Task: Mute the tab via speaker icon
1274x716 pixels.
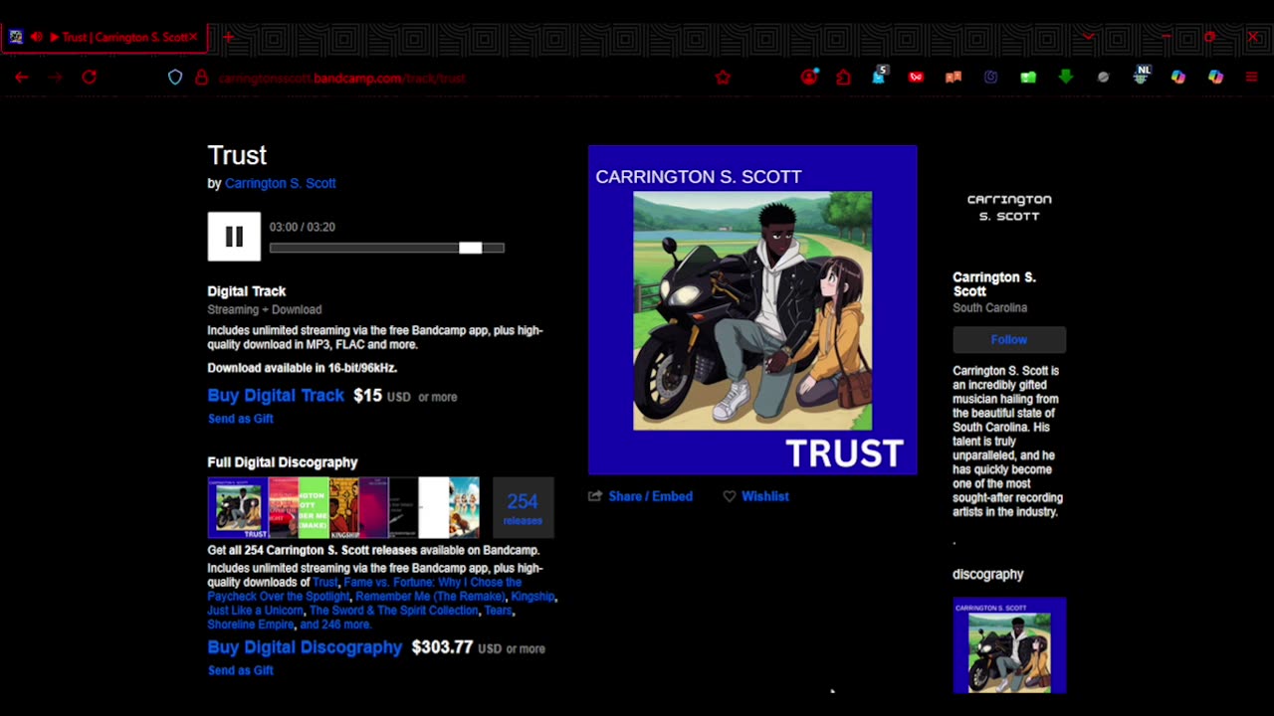Action: (37, 38)
